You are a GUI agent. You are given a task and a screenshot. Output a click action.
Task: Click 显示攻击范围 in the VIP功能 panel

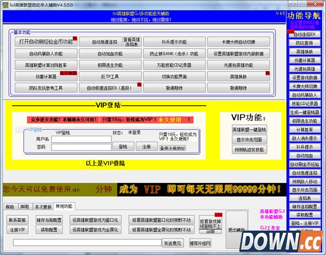tap(249, 139)
